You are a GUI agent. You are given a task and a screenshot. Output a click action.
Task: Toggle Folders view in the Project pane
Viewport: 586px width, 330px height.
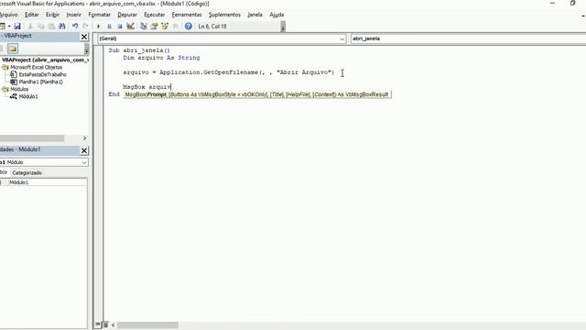[x=13, y=49]
